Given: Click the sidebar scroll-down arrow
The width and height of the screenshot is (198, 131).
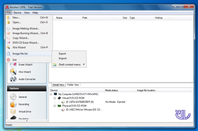Looking at the screenshot, I should coord(27,121).
